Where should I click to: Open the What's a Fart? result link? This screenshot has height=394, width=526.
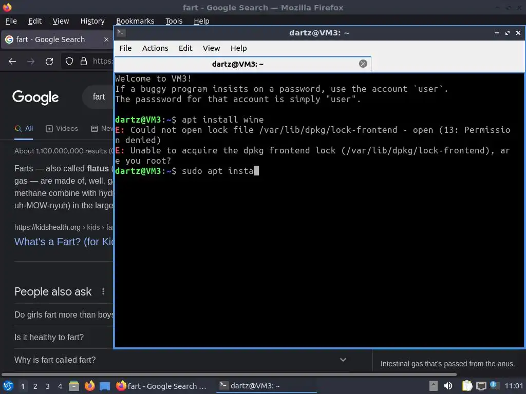[x=64, y=242]
